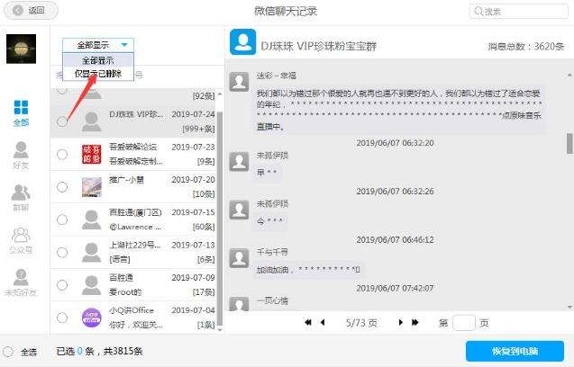This screenshot has height=367, width=574.
Task: Select @Lawrence preview text
Action: (x=135, y=227)
